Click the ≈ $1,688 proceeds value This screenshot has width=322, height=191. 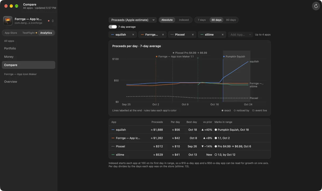pyautogui.click(x=157, y=130)
